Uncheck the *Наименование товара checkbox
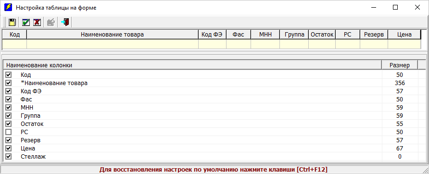 [x=9, y=83]
